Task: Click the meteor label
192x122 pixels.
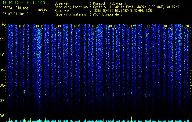Action: (x=43, y=9)
